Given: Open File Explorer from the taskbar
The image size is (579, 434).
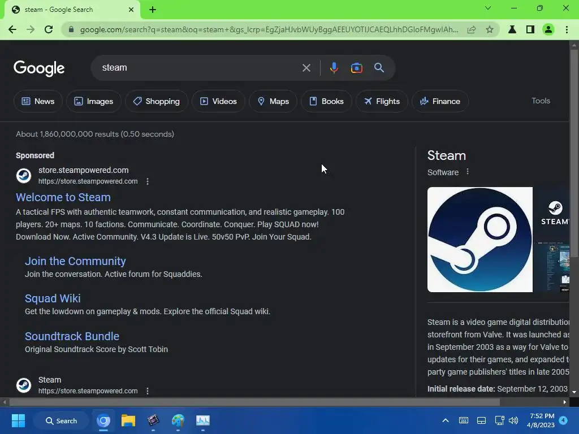Looking at the screenshot, I should click(128, 420).
